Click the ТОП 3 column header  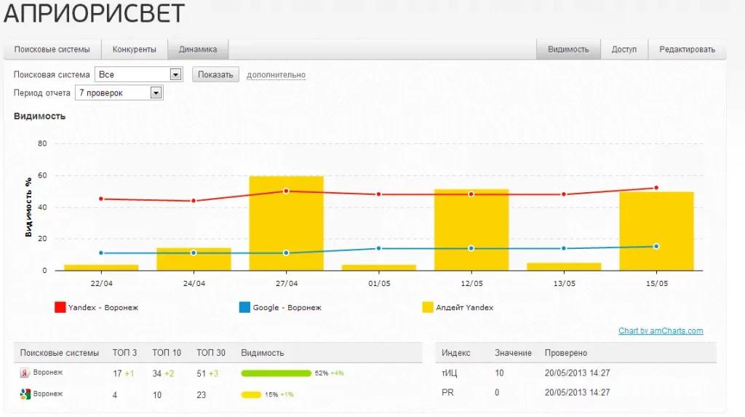pos(124,353)
